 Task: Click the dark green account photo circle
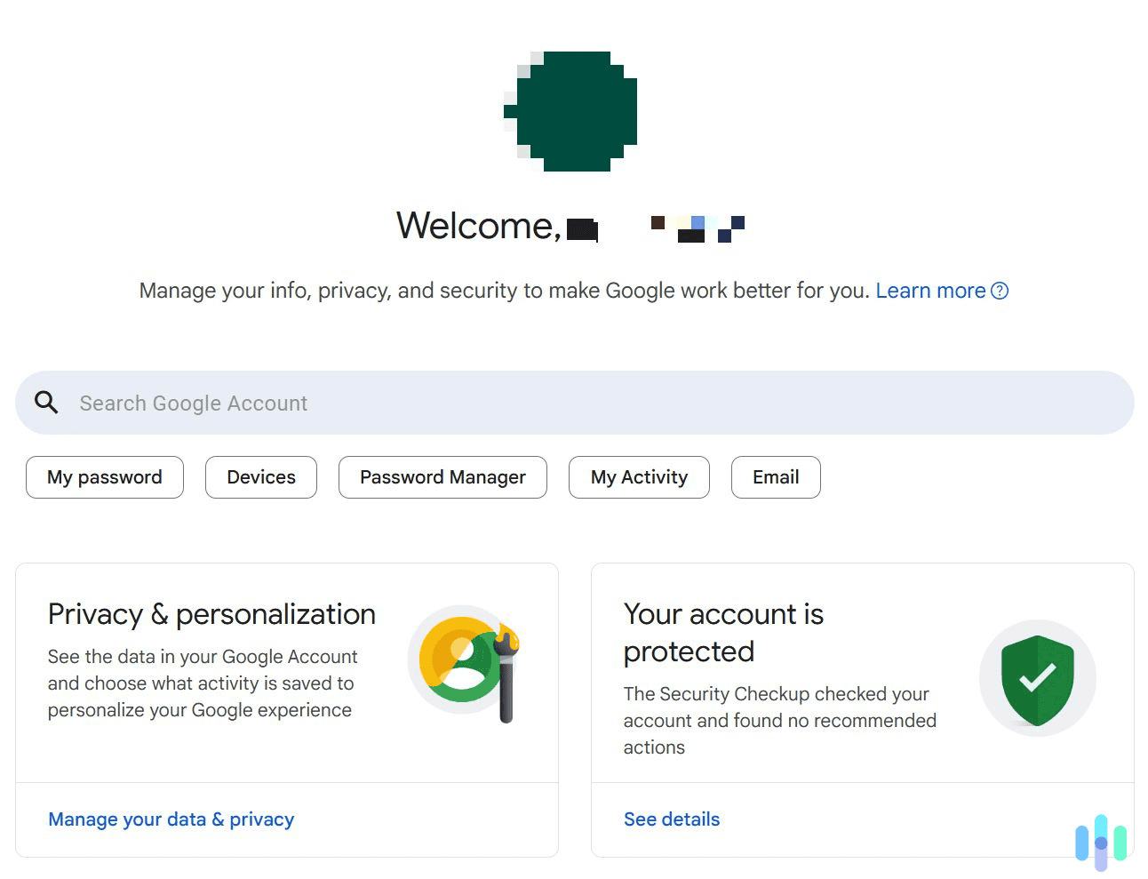pyautogui.click(x=571, y=109)
